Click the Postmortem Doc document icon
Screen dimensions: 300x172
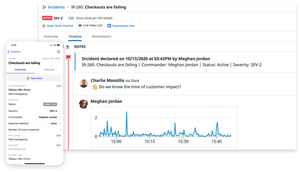click(x=109, y=26)
